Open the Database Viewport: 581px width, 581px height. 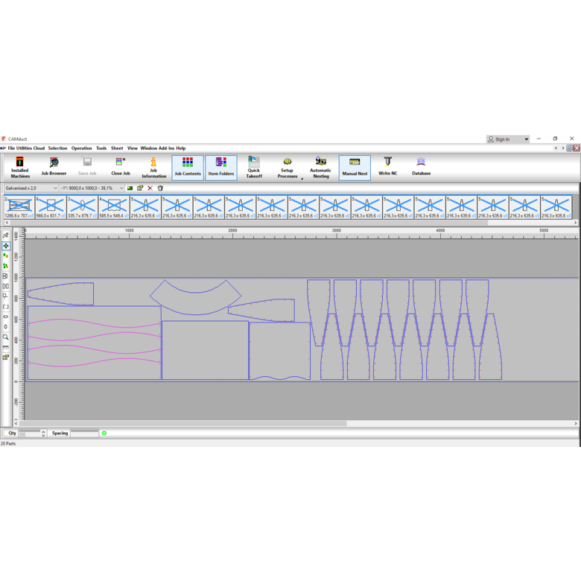point(422,168)
